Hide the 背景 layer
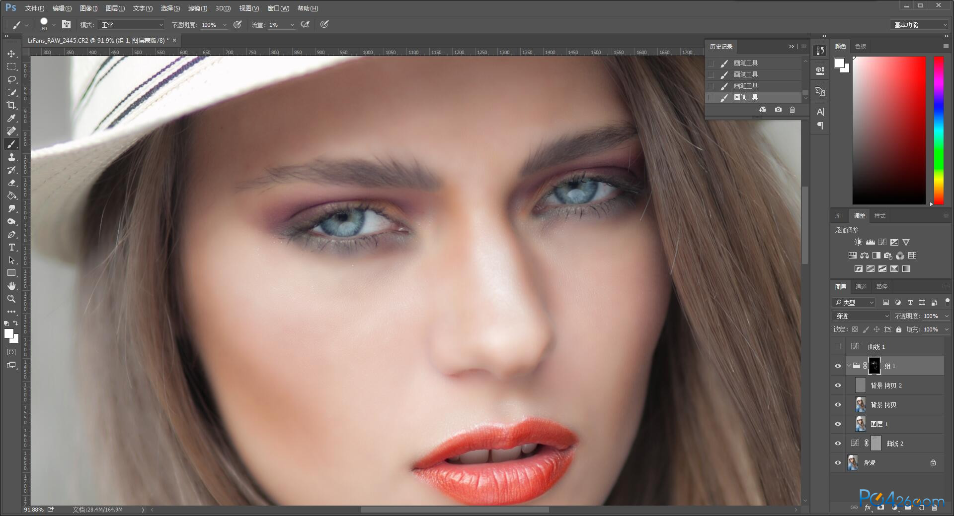Image resolution: width=954 pixels, height=516 pixels. (838, 463)
